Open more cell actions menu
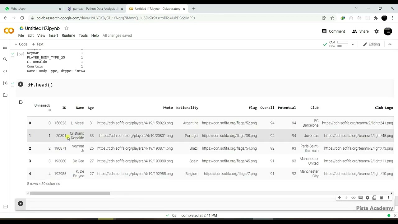The image size is (398, 224). (388, 198)
